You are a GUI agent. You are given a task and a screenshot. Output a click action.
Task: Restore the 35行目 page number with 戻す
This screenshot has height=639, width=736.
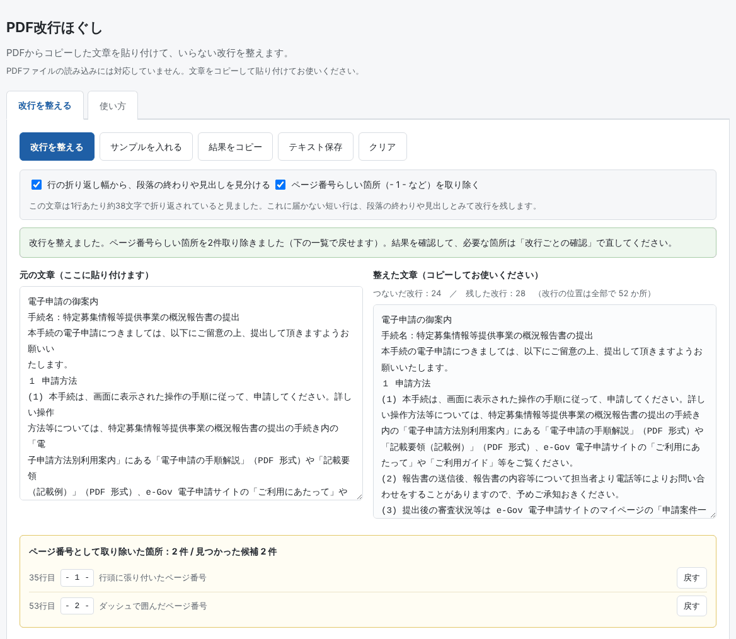691,577
